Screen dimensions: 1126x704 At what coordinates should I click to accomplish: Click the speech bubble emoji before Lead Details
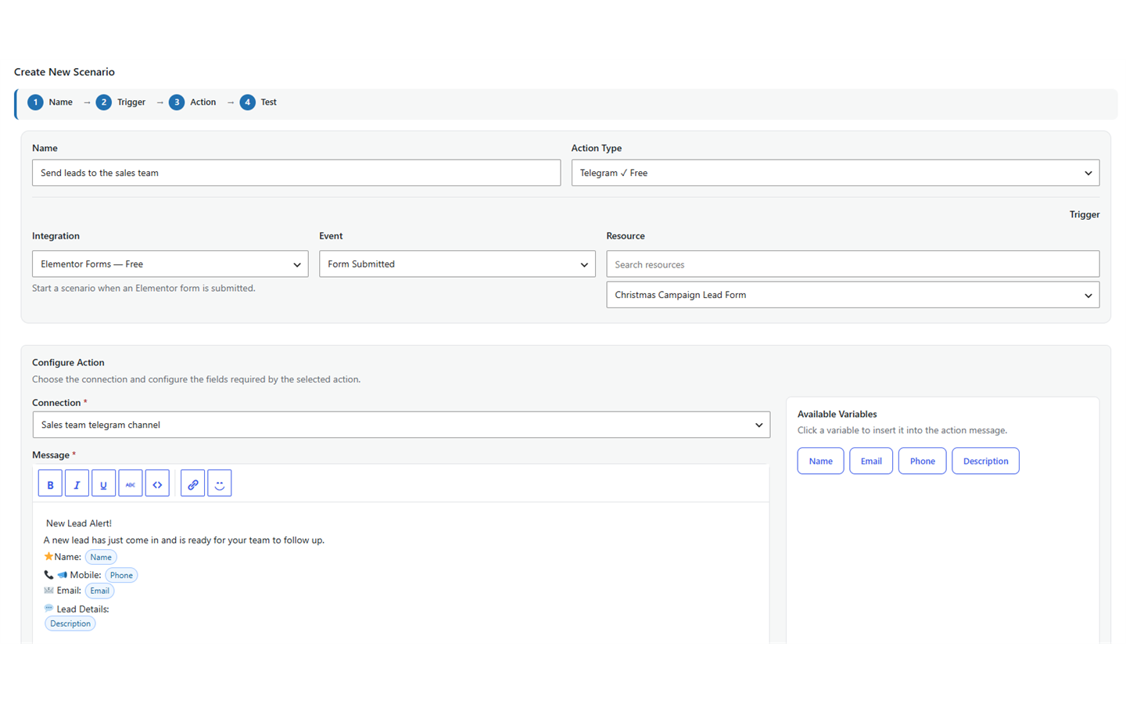coord(48,608)
